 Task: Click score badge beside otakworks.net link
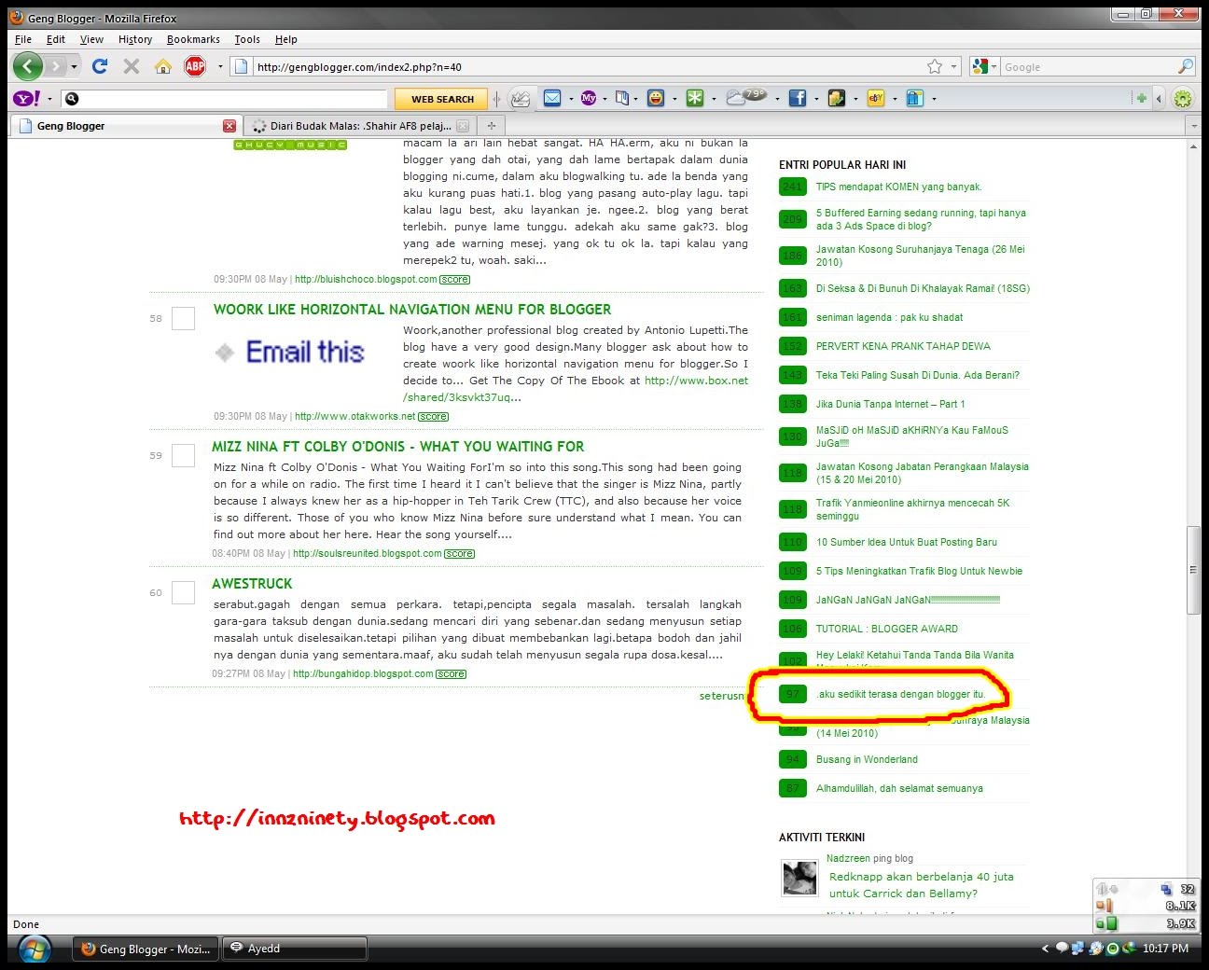click(433, 417)
